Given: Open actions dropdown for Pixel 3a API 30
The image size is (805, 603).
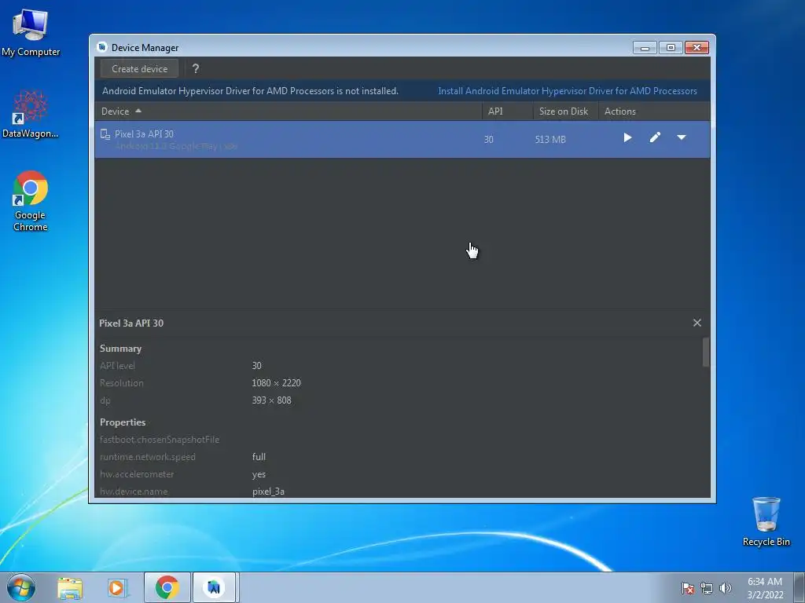Looking at the screenshot, I should [682, 137].
